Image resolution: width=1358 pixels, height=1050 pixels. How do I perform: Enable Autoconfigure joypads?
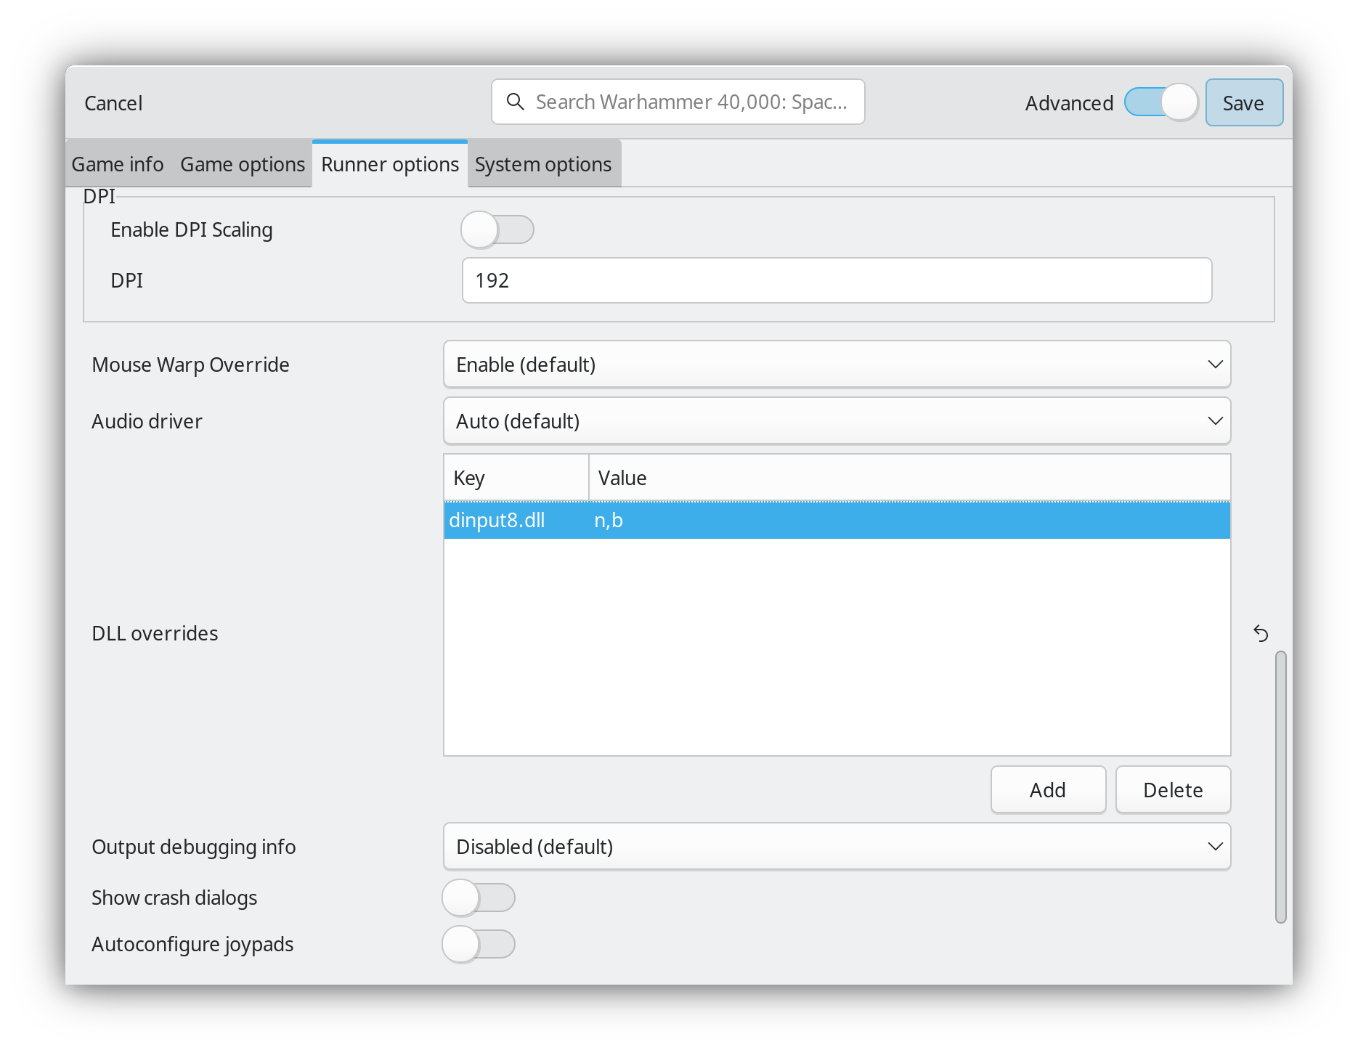(x=479, y=944)
